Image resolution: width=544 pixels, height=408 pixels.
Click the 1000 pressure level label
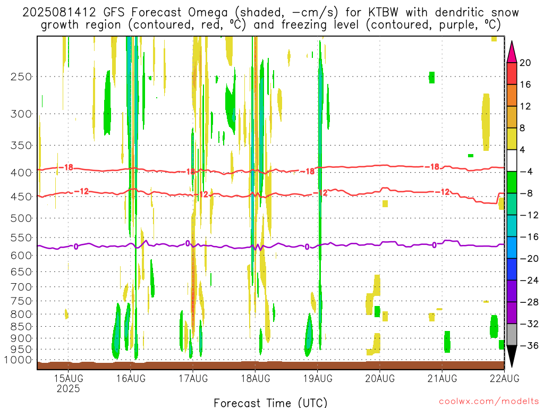point(19,360)
